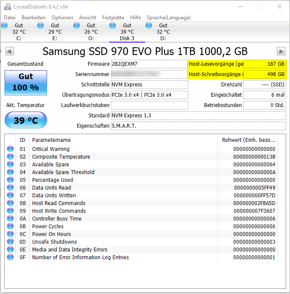Select drive O: at 26 °C
290x294 pixels.
pyautogui.click(x=91, y=32)
